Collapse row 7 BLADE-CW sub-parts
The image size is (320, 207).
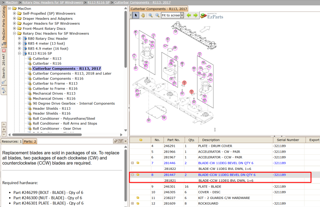coord(132,163)
